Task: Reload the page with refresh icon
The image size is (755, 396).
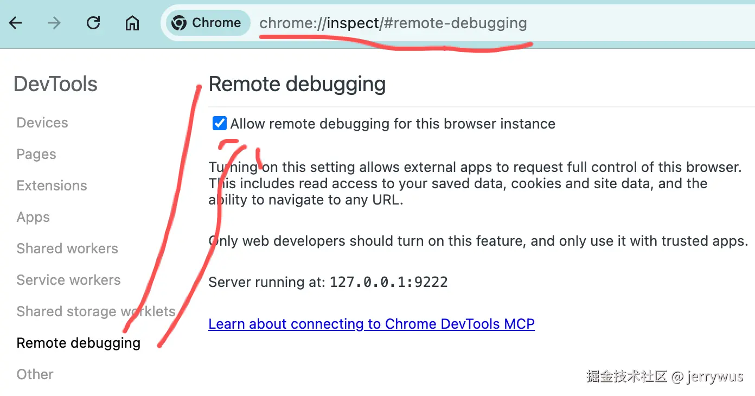Action: [93, 23]
